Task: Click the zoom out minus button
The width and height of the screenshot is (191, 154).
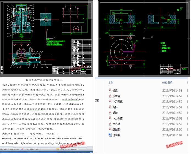Action: point(78,149)
